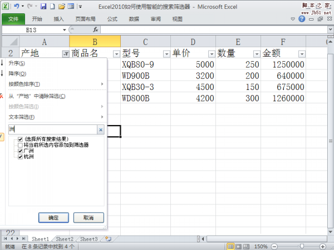The width and height of the screenshot is (334, 250).
Task: Switch to the 公式 ribbon tab
Action: pos(112,19)
